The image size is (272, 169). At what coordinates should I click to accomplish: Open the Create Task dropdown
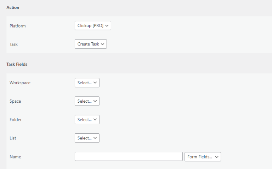click(91, 44)
